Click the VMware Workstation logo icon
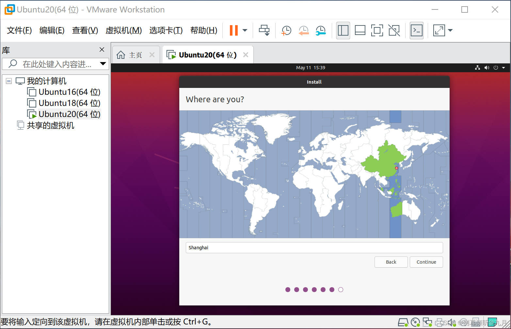511x329 pixels. pos(9,9)
